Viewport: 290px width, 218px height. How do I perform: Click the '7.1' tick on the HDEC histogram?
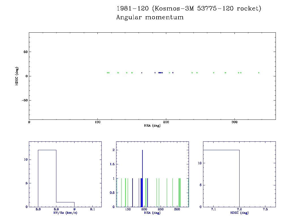click(214, 209)
